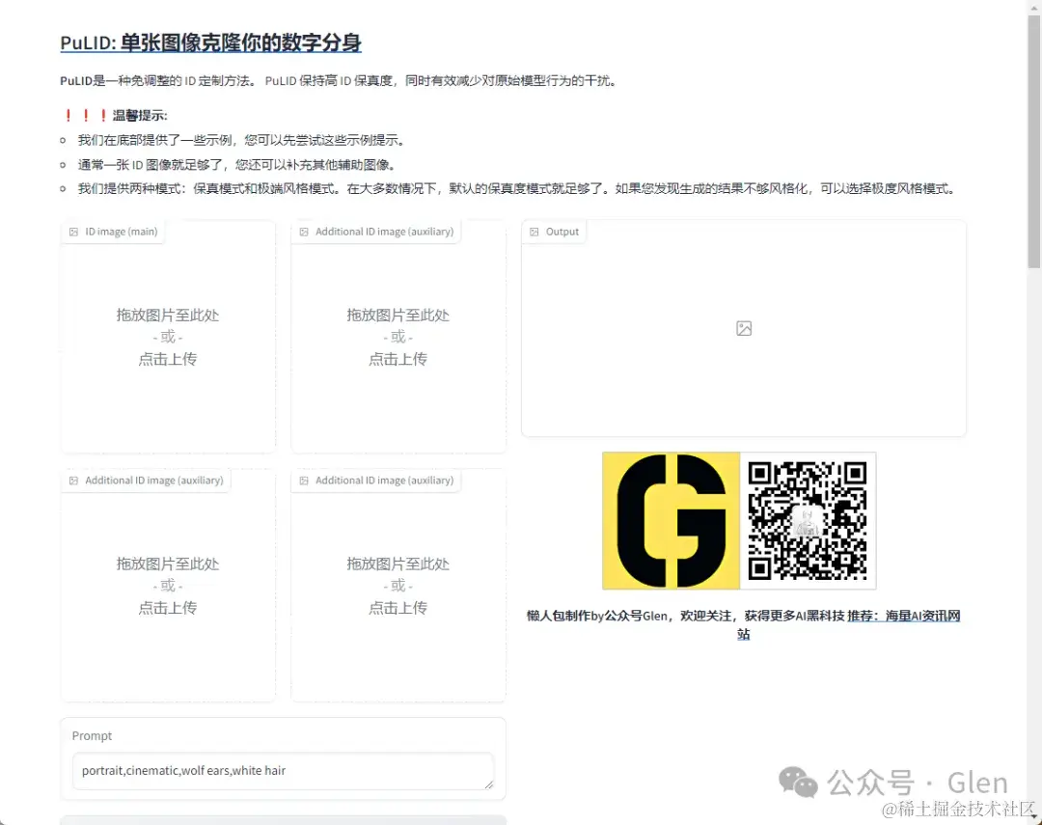Click the top Additional ID image panel icon
The width and height of the screenshot is (1042, 825).
click(x=305, y=232)
